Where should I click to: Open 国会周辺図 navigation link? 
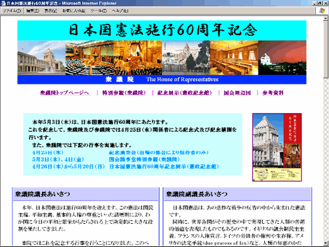(237, 93)
